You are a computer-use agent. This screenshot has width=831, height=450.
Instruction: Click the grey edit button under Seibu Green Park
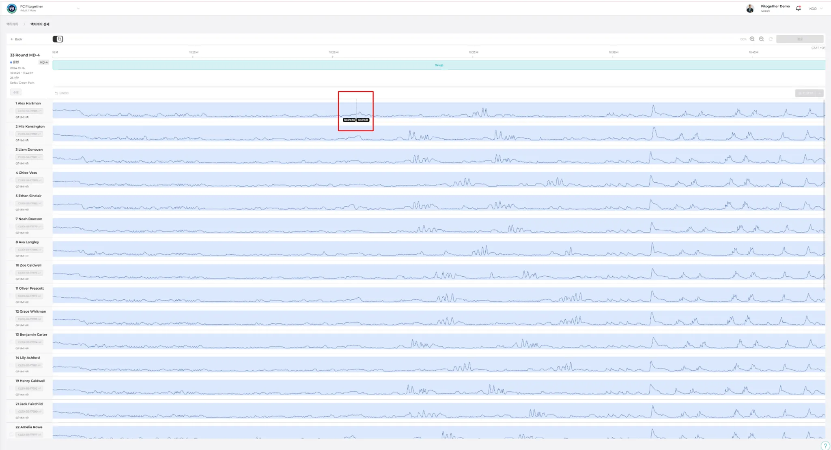click(16, 92)
